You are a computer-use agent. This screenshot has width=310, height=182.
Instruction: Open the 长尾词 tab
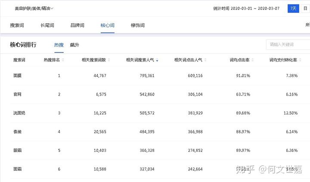coord(47,25)
